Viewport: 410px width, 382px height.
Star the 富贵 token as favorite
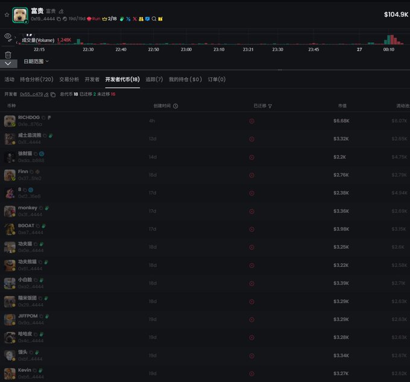[x=7, y=15]
